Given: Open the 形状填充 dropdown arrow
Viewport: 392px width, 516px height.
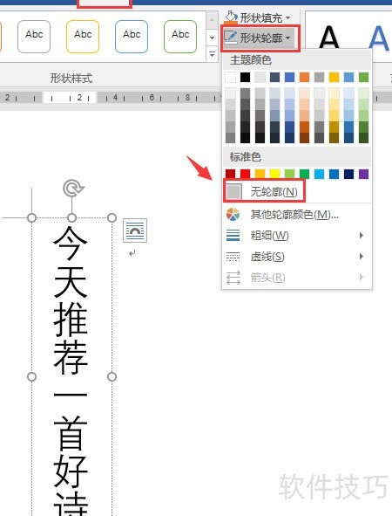Looking at the screenshot, I should (x=288, y=17).
